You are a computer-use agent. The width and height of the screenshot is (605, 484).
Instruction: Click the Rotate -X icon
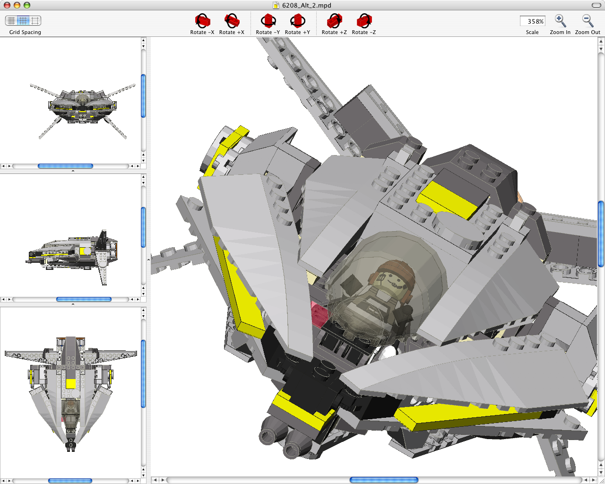(x=202, y=21)
